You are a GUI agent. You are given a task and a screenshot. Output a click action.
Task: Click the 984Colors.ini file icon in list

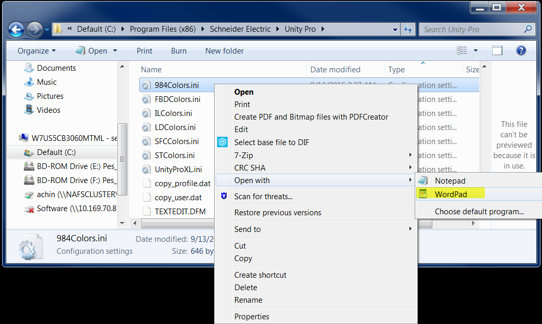(x=146, y=85)
